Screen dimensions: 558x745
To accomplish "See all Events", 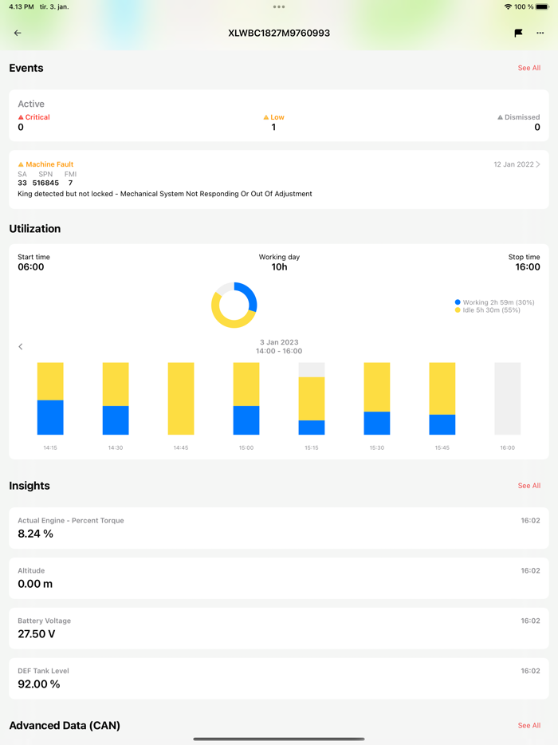I will tap(529, 68).
